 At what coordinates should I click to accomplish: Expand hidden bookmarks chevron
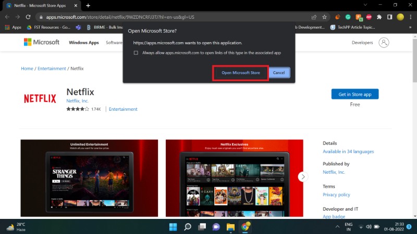pyautogui.click(x=410, y=27)
